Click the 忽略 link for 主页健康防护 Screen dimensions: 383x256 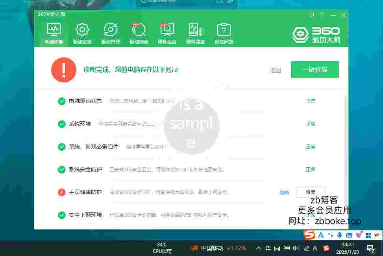[284, 193]
